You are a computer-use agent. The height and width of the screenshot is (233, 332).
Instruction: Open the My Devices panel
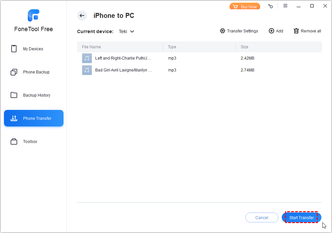click(x=33, y=49)
